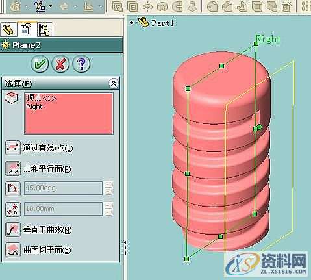The width and height of the screenshot is (311, 280).
Task: Collapse the 选择(E) section
Action: [x=114, y=83]
